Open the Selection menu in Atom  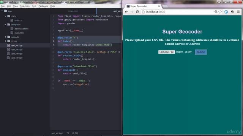coord(25,6)
